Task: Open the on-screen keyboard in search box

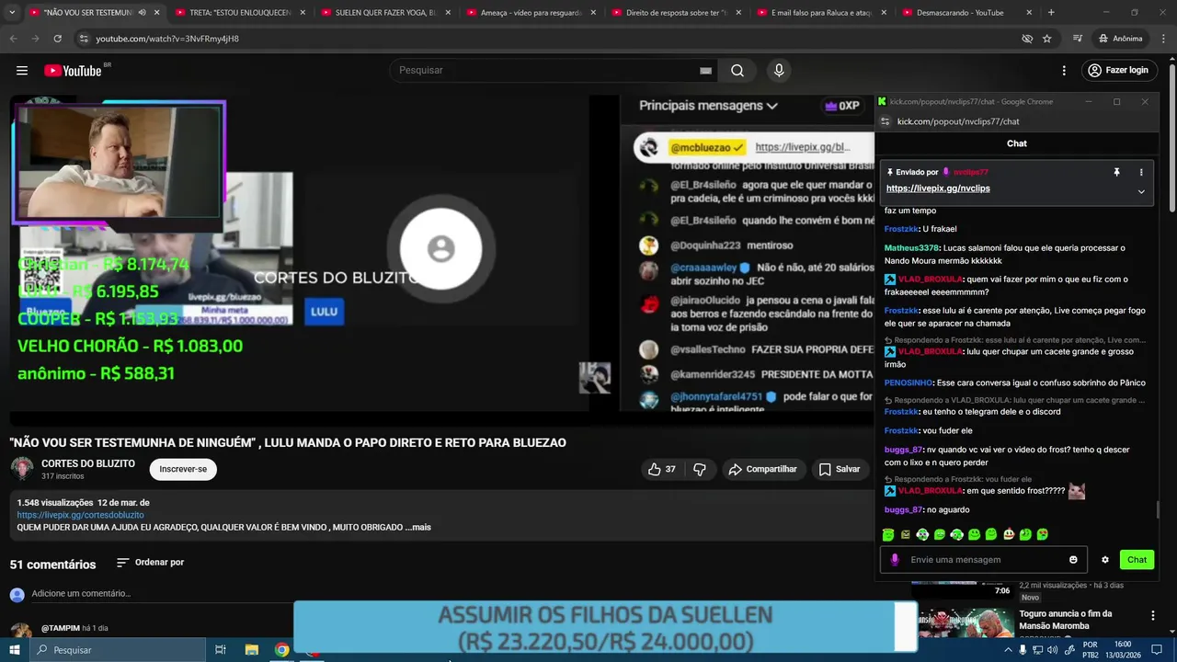Action: pos(705,71)
